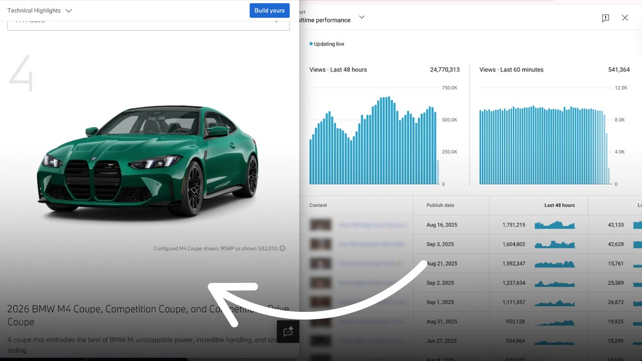The width and height of the screenshot is (642, 361).
Task: Click the Sep 2, 2025 publish date
Action: [440, 282]
